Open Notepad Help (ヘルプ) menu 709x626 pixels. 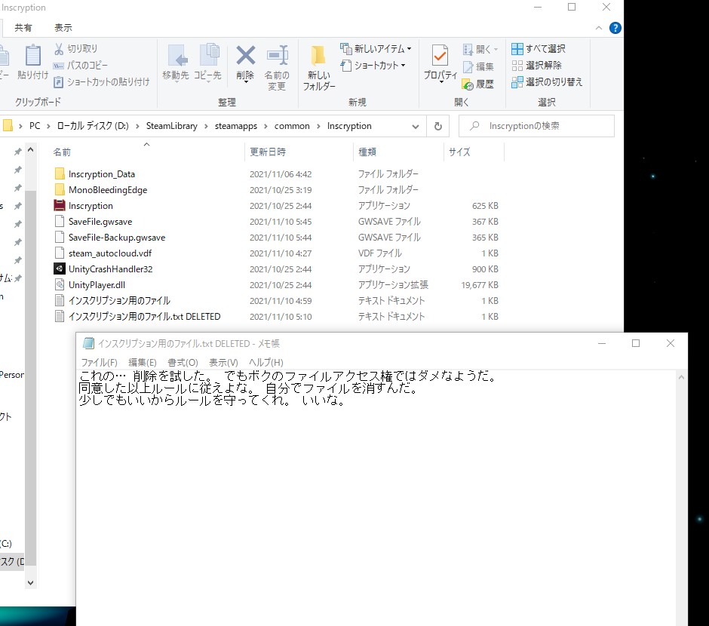pos(265,363)
